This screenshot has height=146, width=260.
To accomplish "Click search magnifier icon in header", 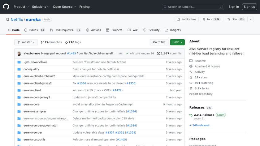I will (165, 7).
